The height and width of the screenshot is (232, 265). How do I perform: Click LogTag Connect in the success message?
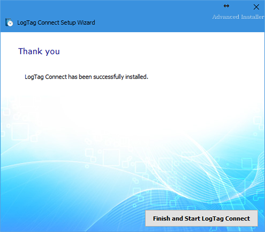point(46,77)
